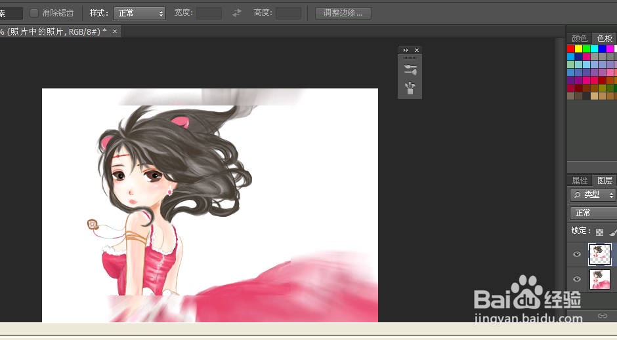Toggle lock image pixels brush icon

pos(613,232)
